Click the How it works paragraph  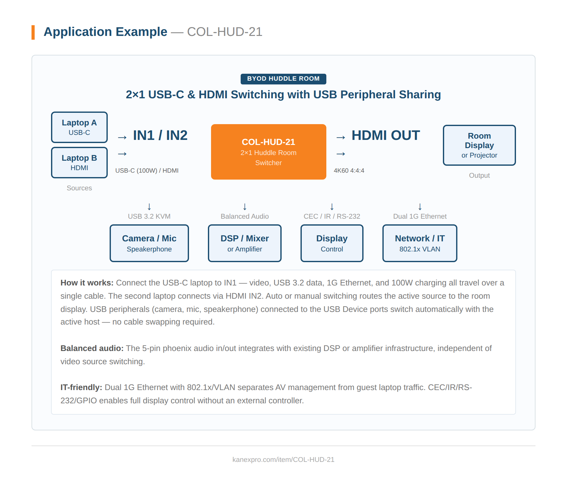pyautogui.click(x=282, y=302)
